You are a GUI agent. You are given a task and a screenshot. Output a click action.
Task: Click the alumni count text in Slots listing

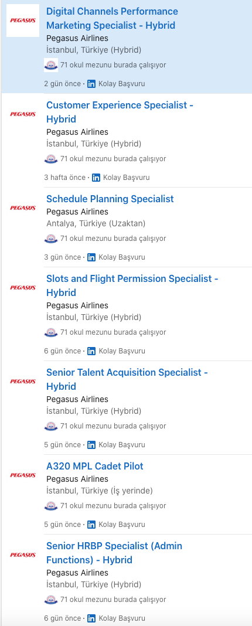click(113, 332)
